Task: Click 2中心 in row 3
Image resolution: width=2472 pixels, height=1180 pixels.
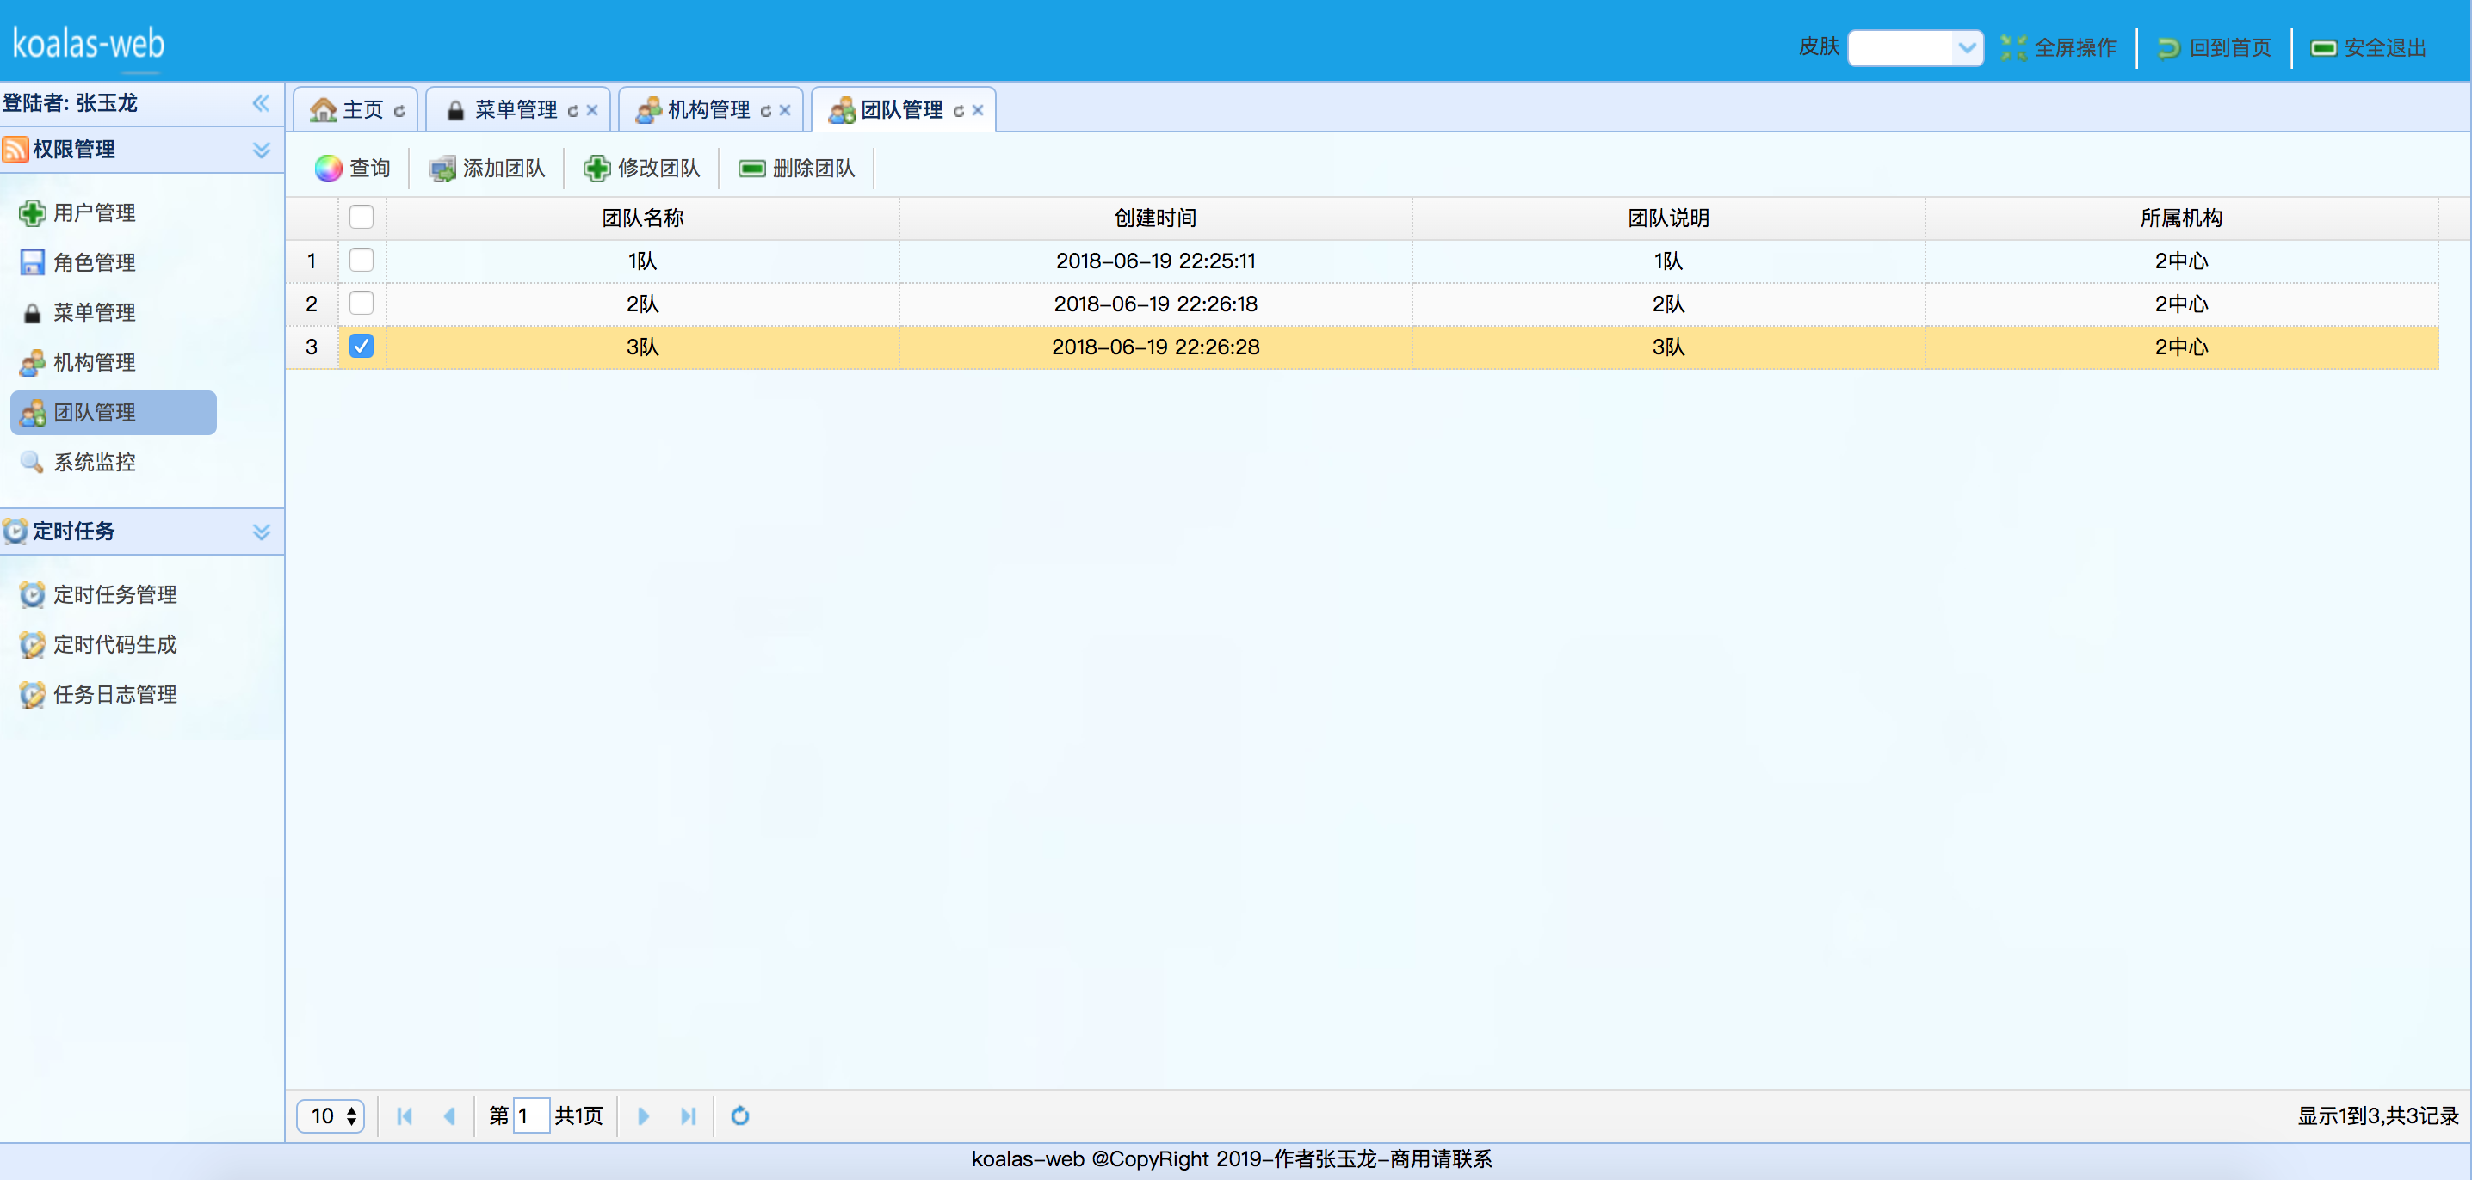Action: [x=2181, y=347]
